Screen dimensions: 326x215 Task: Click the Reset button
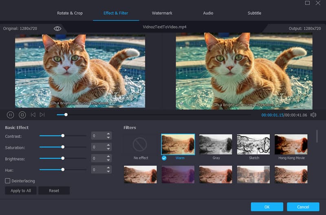(x=54, y=191)
